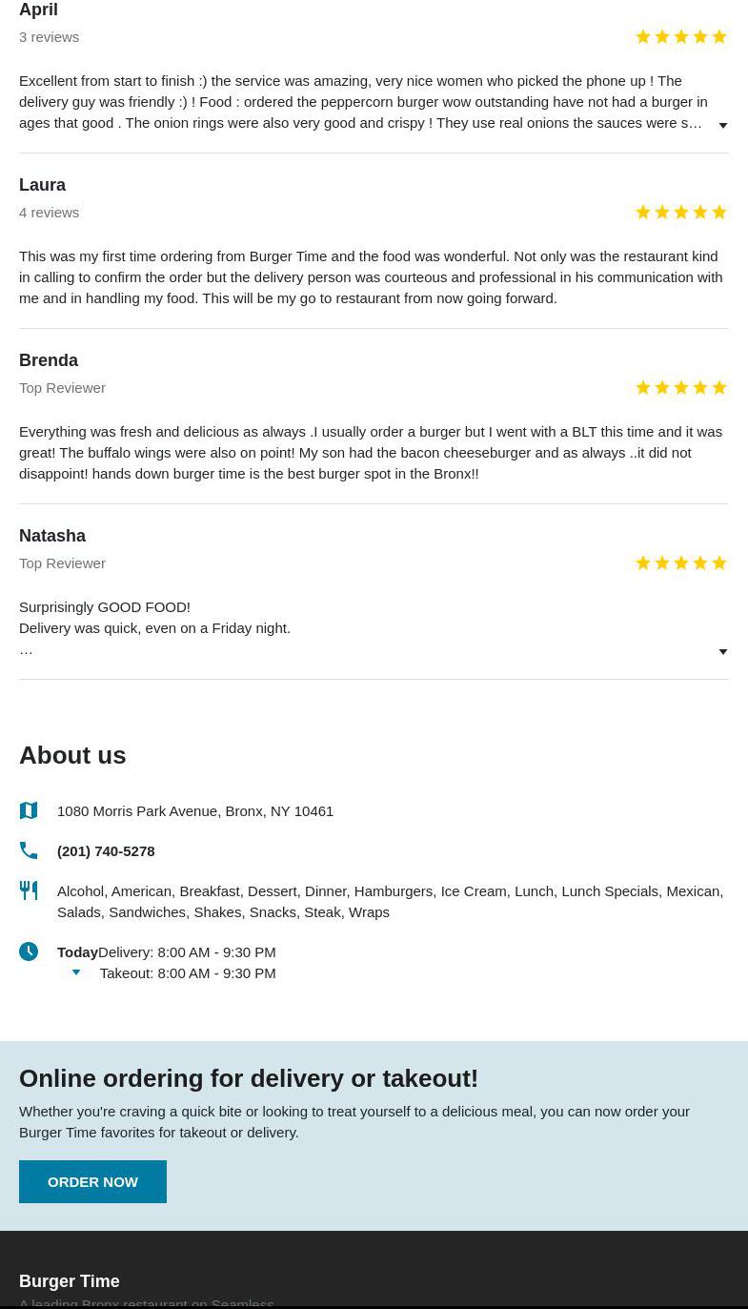748x1309 pixels.
Task: Click the cuisine categories list text
Action: (390, 901)
